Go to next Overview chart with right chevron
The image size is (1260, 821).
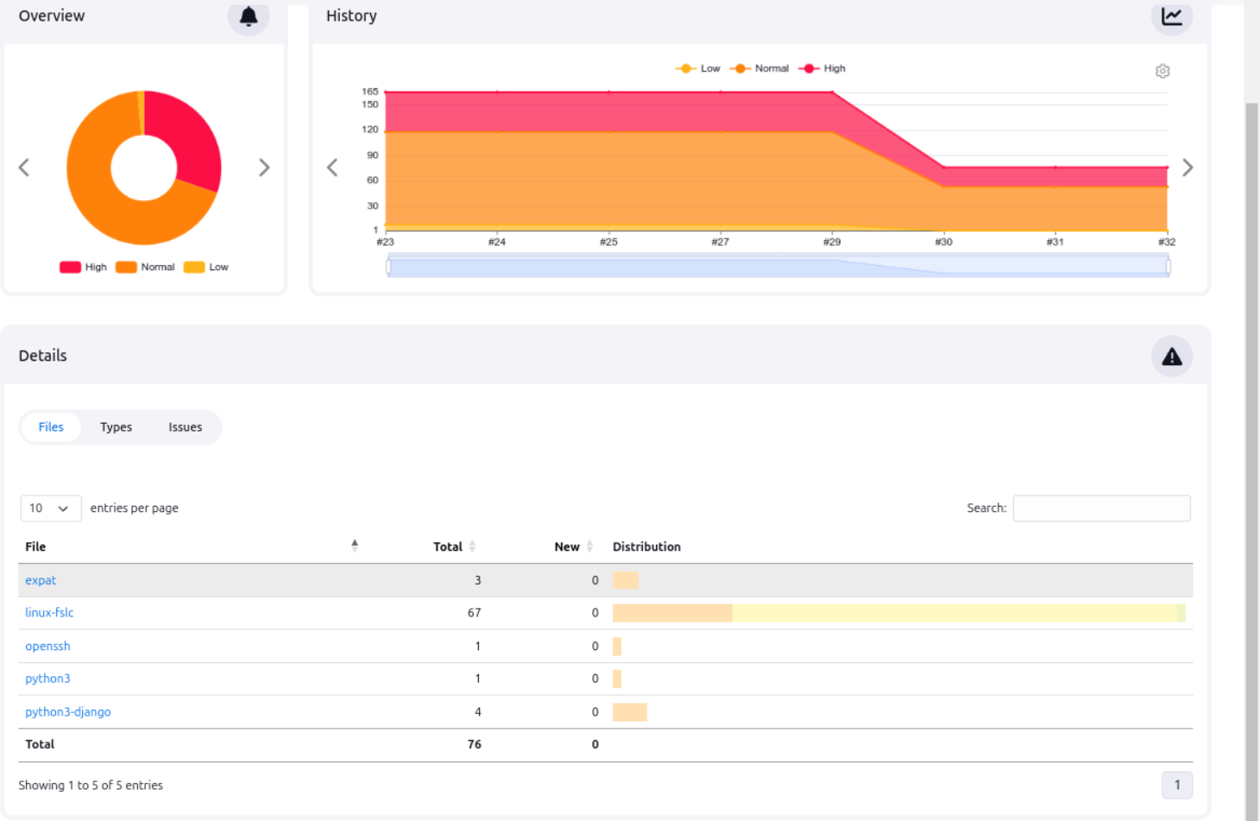pyautogui.click(x=264, y=167)
